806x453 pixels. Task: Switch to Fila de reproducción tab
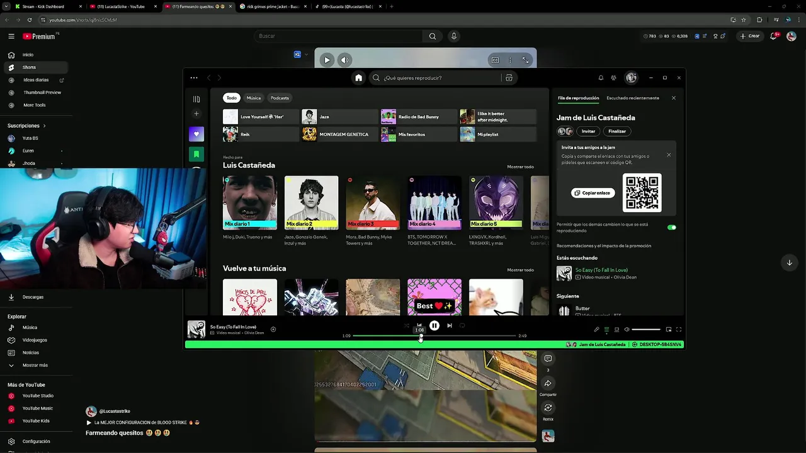(578, 98)
